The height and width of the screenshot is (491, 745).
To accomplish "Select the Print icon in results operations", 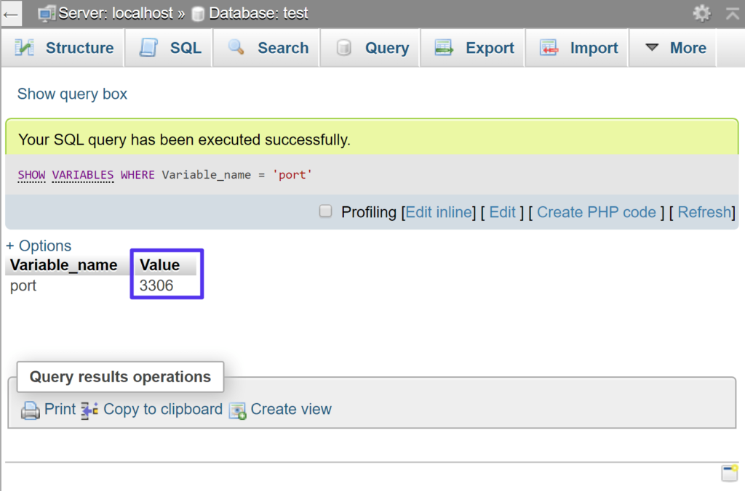I will click(29, 410).
